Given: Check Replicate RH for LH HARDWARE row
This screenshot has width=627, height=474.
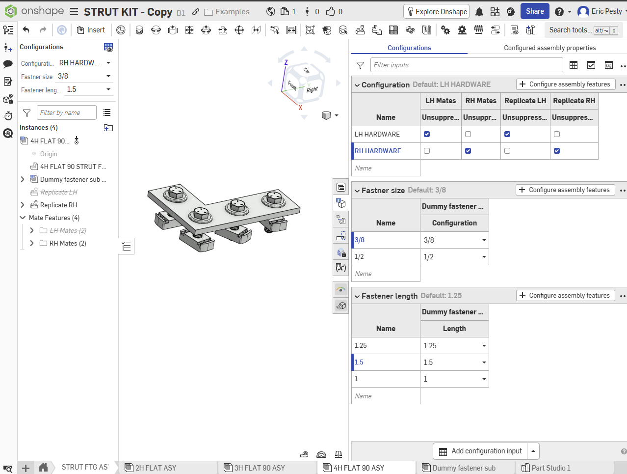Looking at the screenshot, I should tap(557, 134).
